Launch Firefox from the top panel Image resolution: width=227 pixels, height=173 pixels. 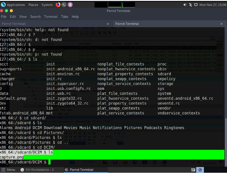58,5
